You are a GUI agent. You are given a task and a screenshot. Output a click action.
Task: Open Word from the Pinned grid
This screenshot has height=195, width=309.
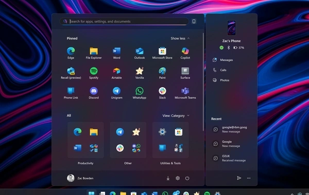click(116, 53)
